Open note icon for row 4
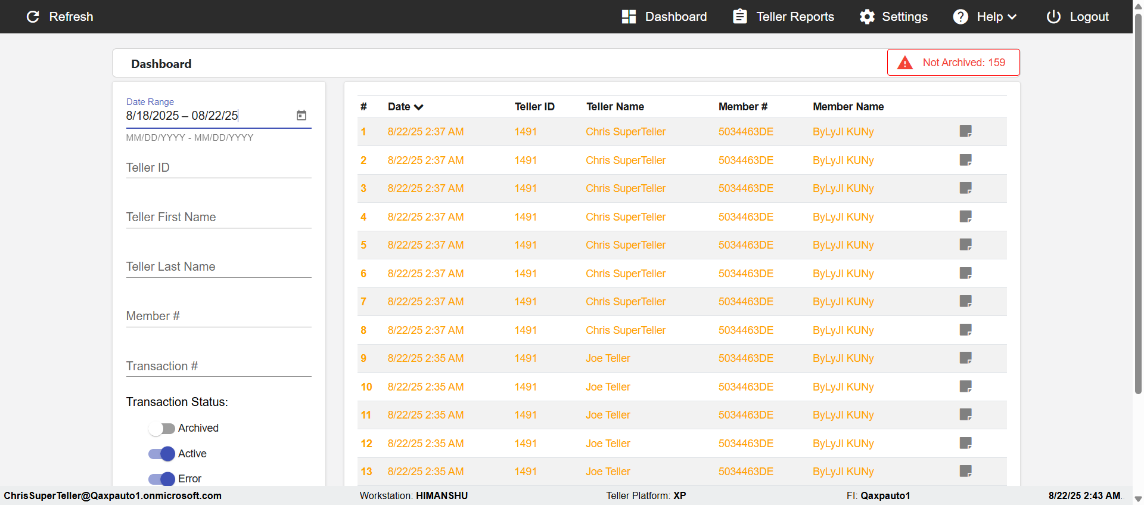Screen dimensions: 1144x505 [x=966, y=216]
